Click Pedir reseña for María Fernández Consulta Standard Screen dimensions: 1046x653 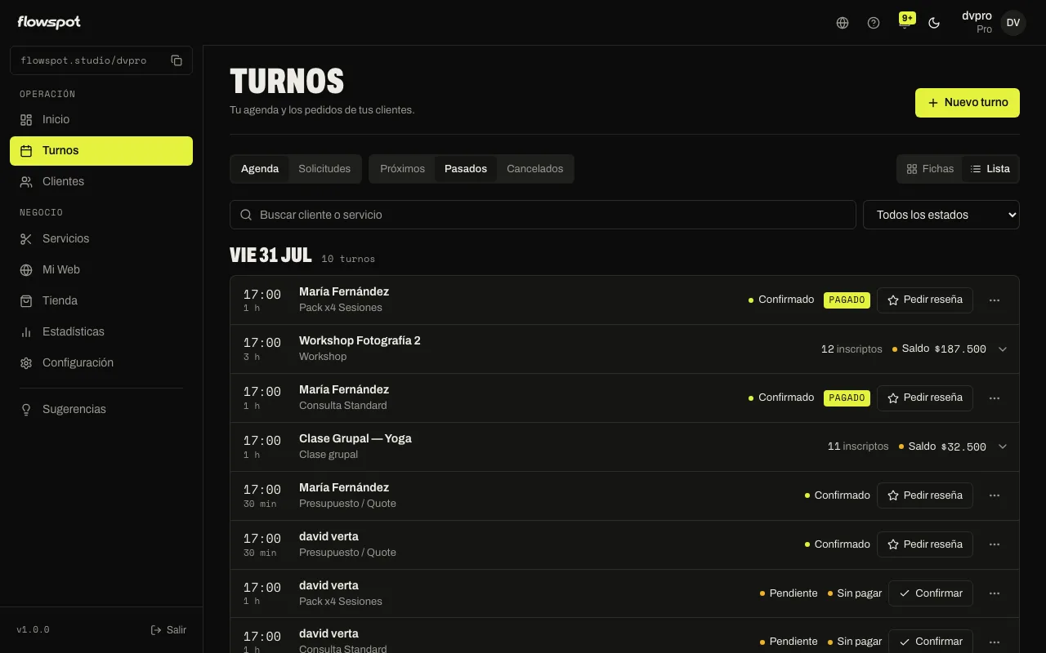point(925,398)
